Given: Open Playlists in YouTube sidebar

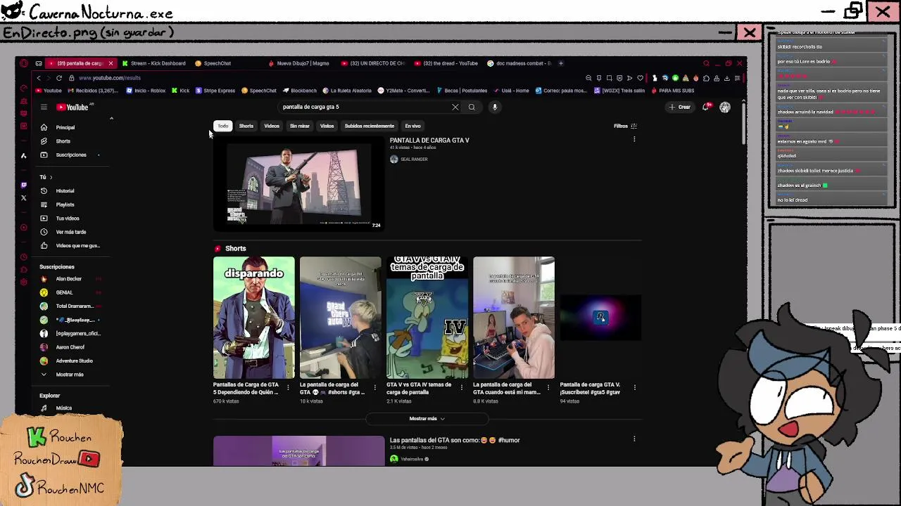Looking at the screenshot, I should pos(65,205).
